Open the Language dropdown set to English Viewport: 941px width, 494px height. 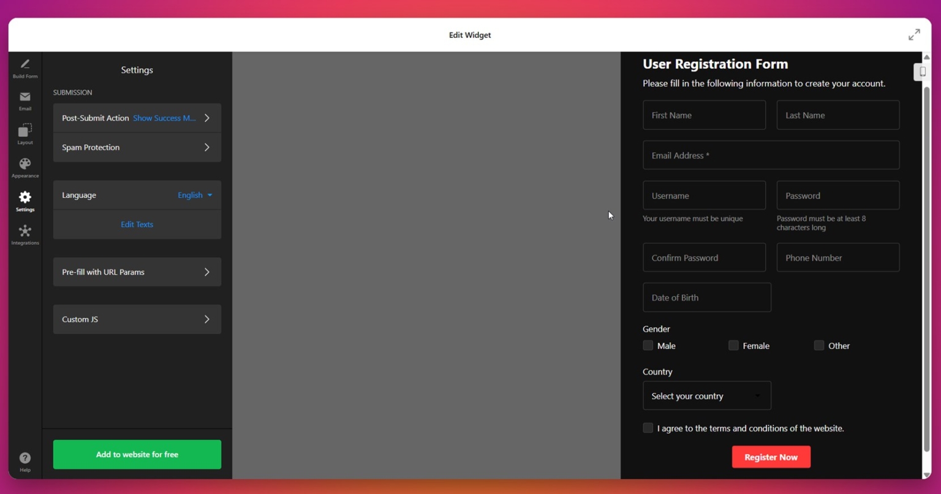click(194, 195)
